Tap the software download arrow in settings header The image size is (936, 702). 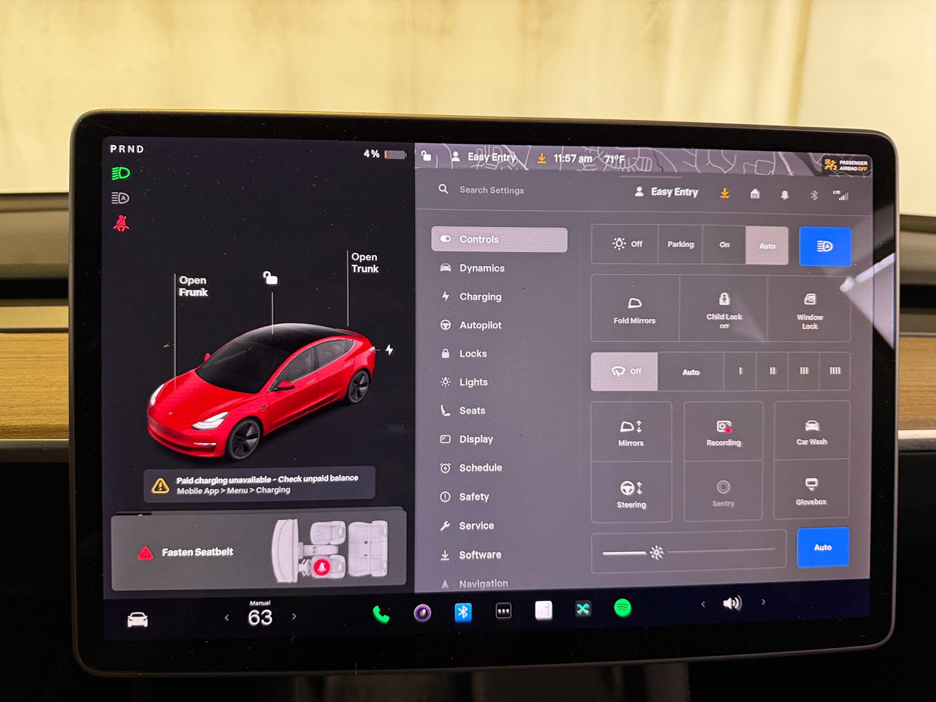pyautogui.click(x=724, y=192)
